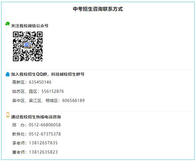The image size is (196, 161).
Task: Click the label 董老师
Action: coord(18,152)
